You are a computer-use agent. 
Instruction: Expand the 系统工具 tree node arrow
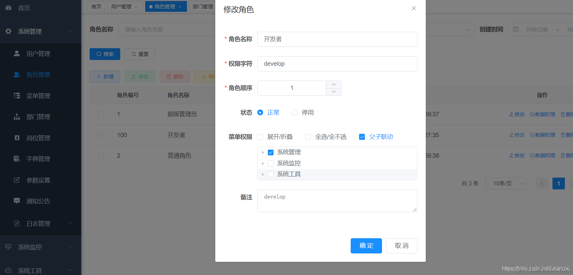tap(263, 174)
